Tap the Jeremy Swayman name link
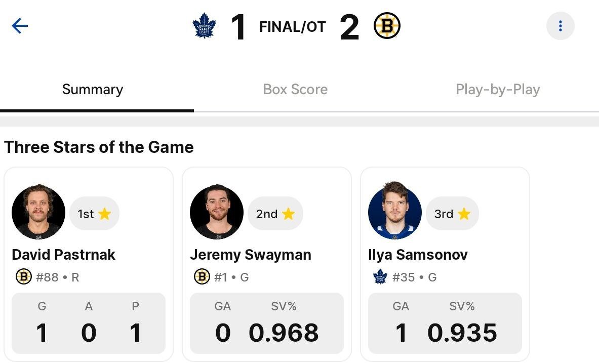Viewport: 599px width, 363px height. [251, 254]
